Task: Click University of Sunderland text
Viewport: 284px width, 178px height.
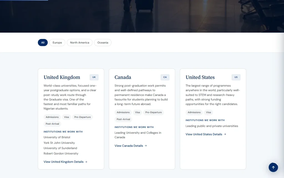Action: coord(60,148)
